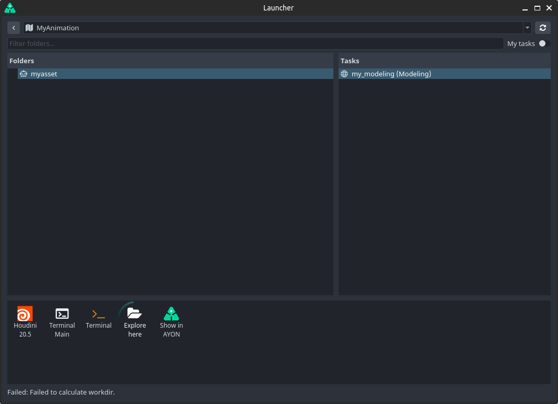This screenshot has width=558, height=404.
Task: Go back using the left arrow button
Action: coord(14,28)
